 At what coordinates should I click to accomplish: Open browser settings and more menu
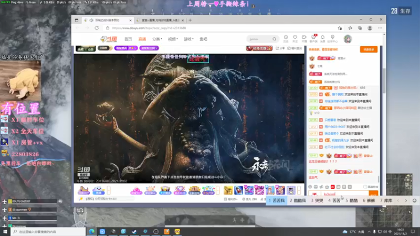380,28
